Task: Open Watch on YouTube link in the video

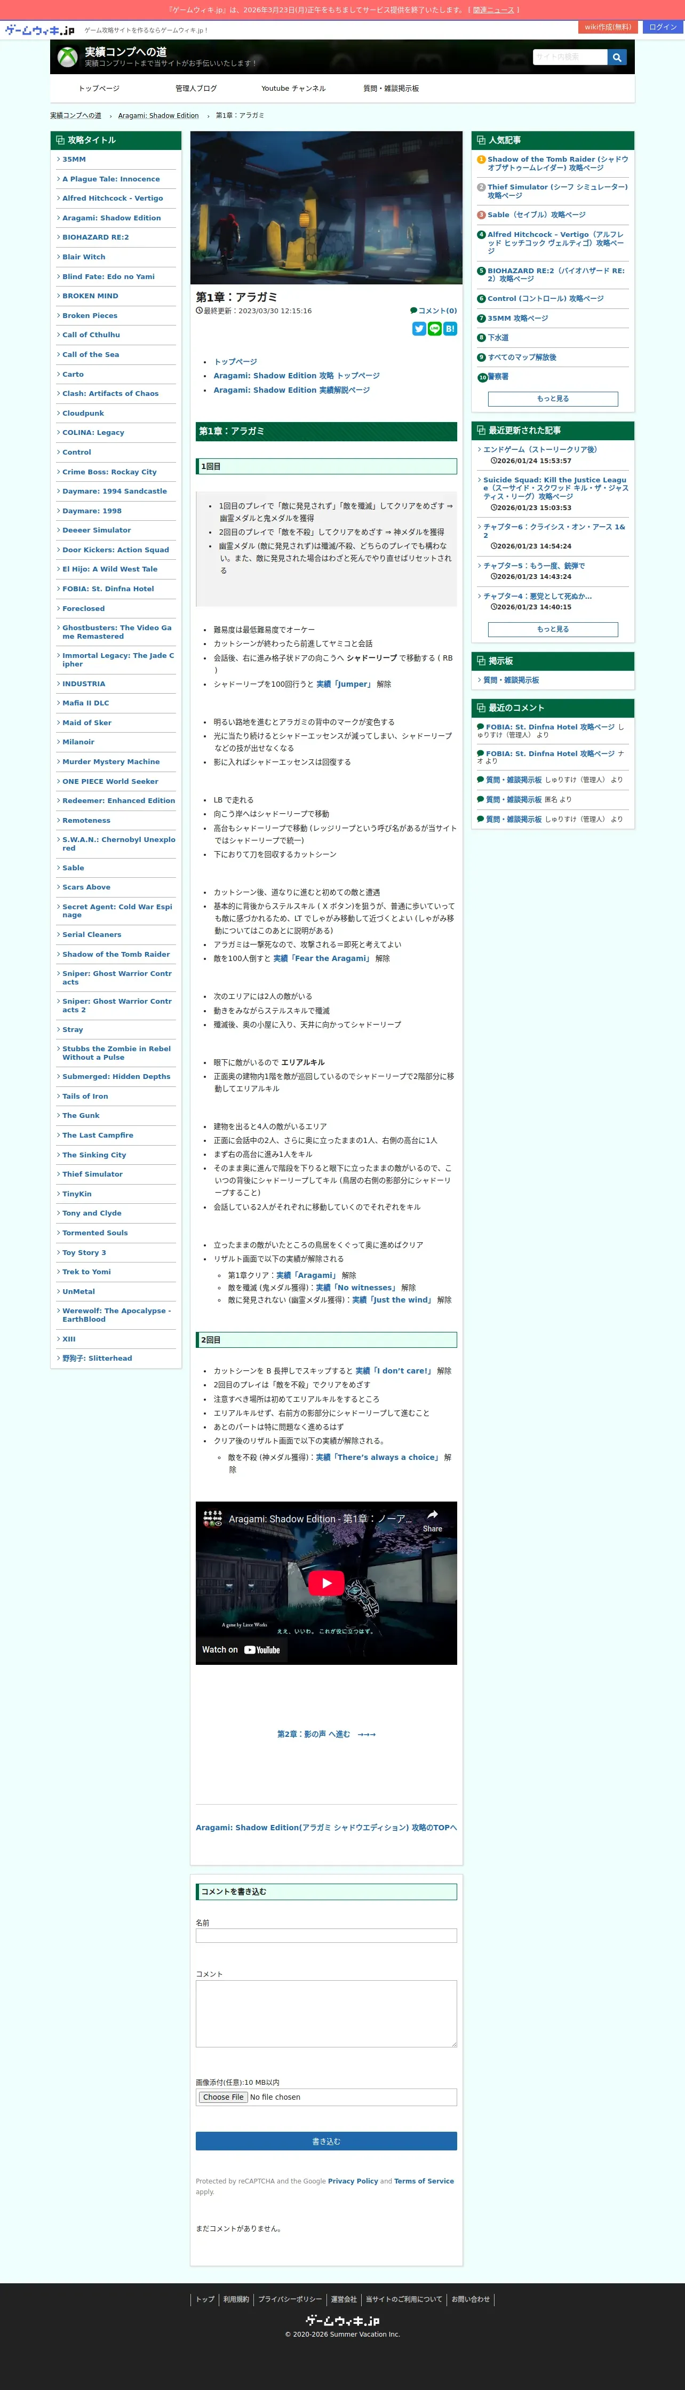Action: click(x=241, y=1649)
